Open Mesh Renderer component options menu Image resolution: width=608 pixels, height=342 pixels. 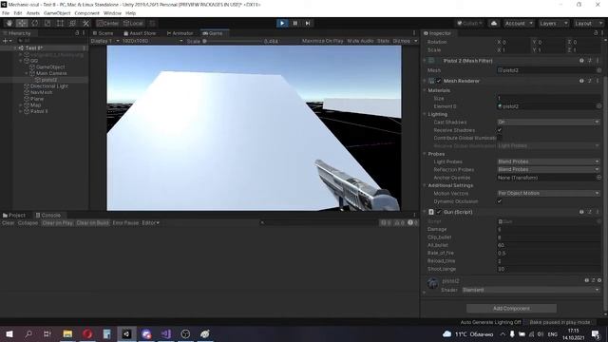pyautogui.click(x=598, y=81)
